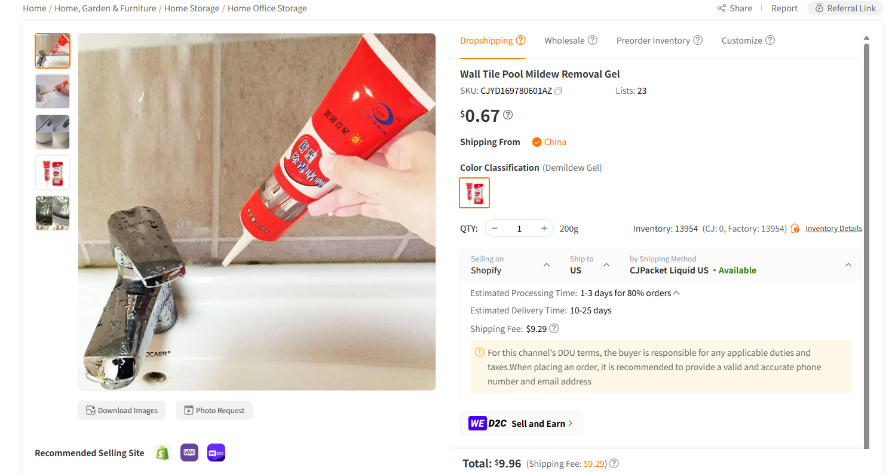Expand the CJPacket Liquid US shipping method options
The height and width of the screenshot is (474, 892).
pos(848,264)
